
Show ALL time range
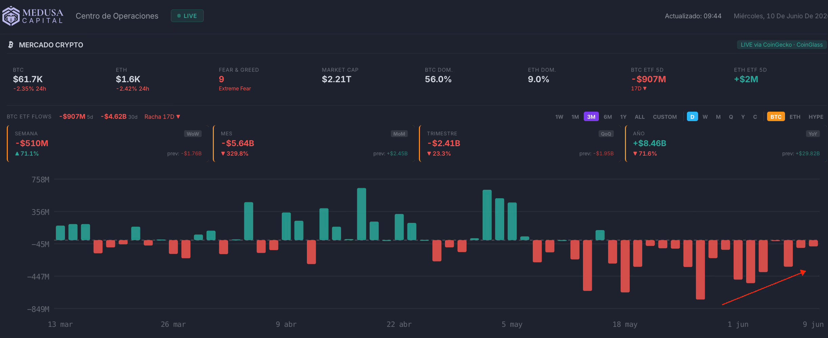point(640,117)
